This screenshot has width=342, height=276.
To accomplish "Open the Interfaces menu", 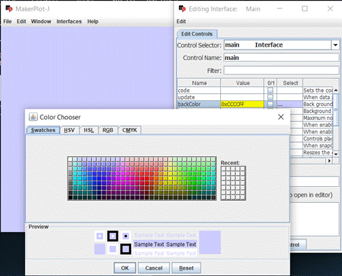I will point(69,22).
